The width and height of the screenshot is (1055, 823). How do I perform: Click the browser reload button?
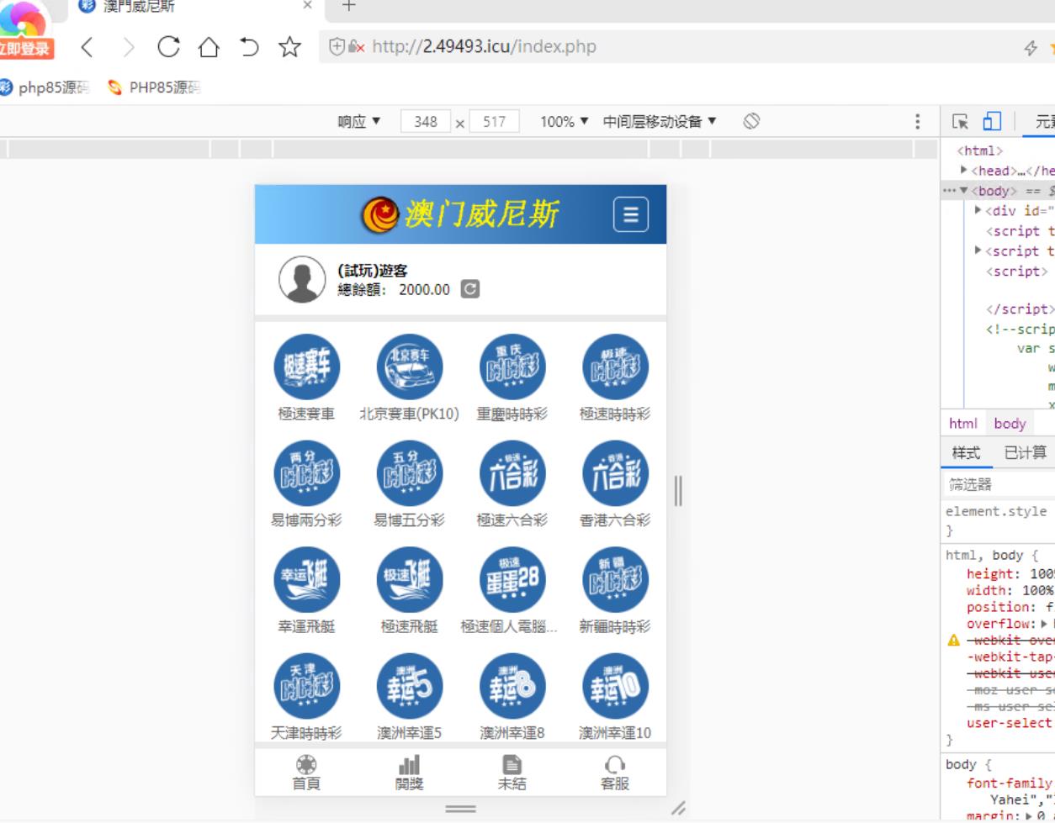pyautogui.click(x=168, y=47)
